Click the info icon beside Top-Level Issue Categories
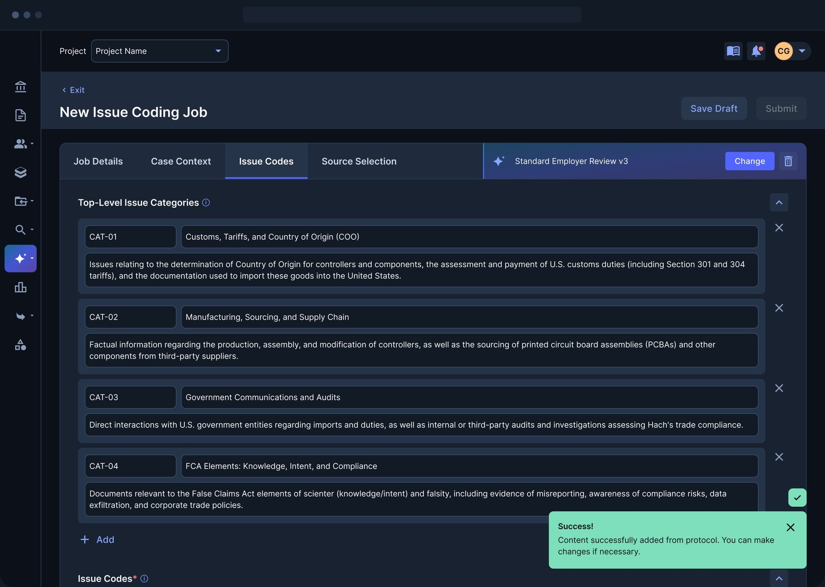 [x=206, y=202]
